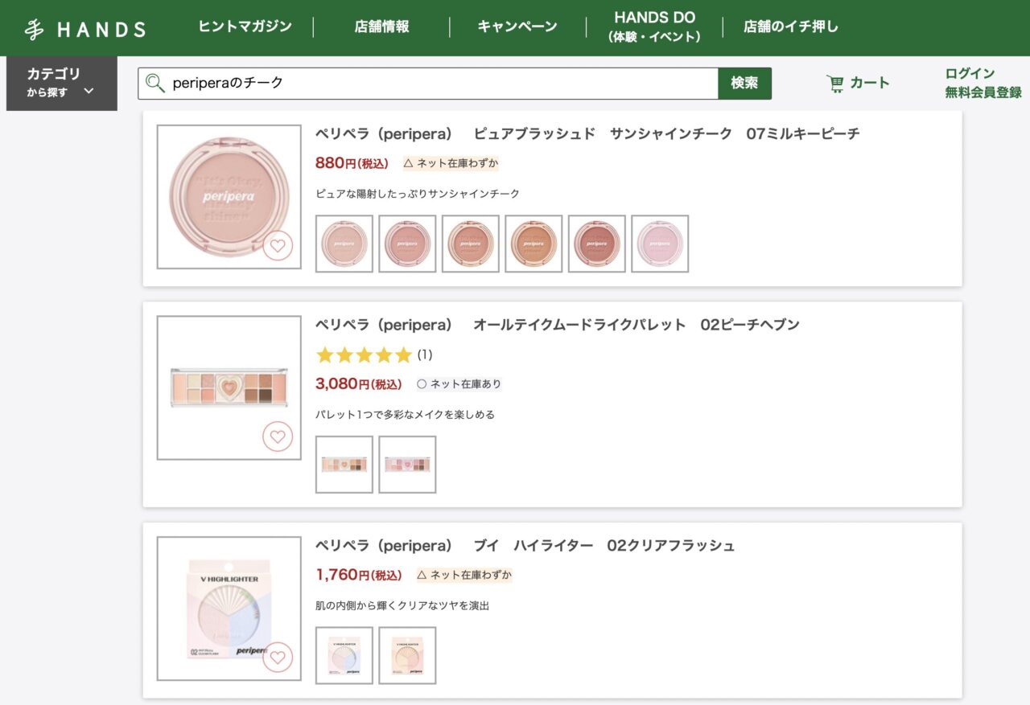Select first highlighter variant thumbnail, blue box
The width and height of the screenshot is (1030, 705).
tap(344, 655)
